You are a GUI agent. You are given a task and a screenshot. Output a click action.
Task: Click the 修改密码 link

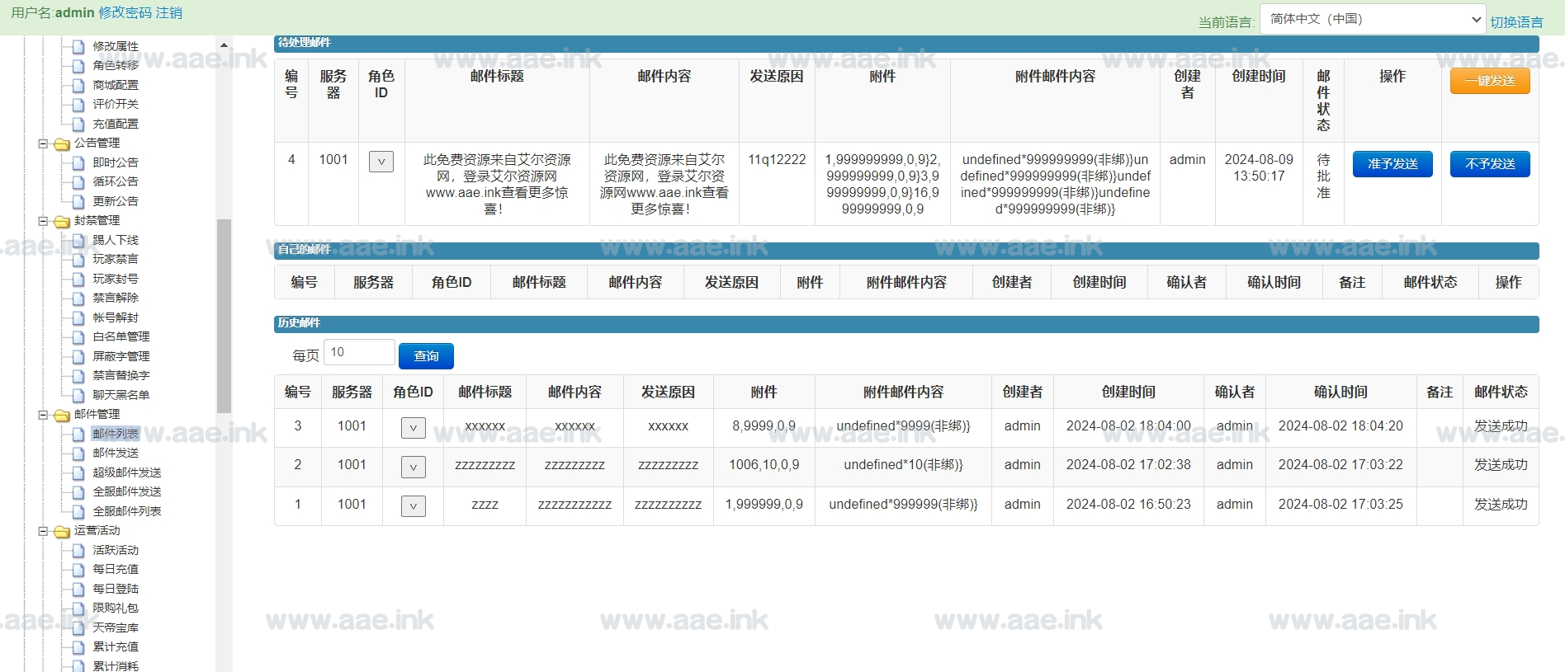pos(125,12)
